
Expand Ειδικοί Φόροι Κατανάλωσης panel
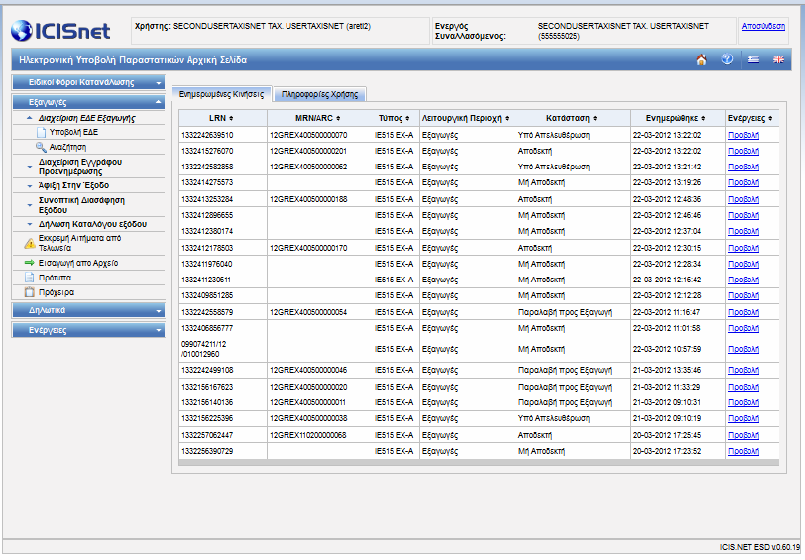[88, 82]
